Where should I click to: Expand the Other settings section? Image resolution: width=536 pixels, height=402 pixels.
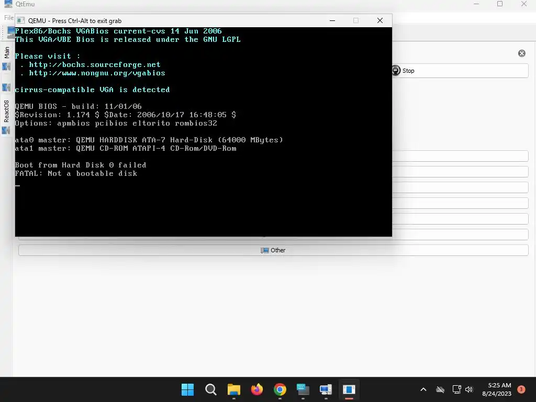point(273,250)
